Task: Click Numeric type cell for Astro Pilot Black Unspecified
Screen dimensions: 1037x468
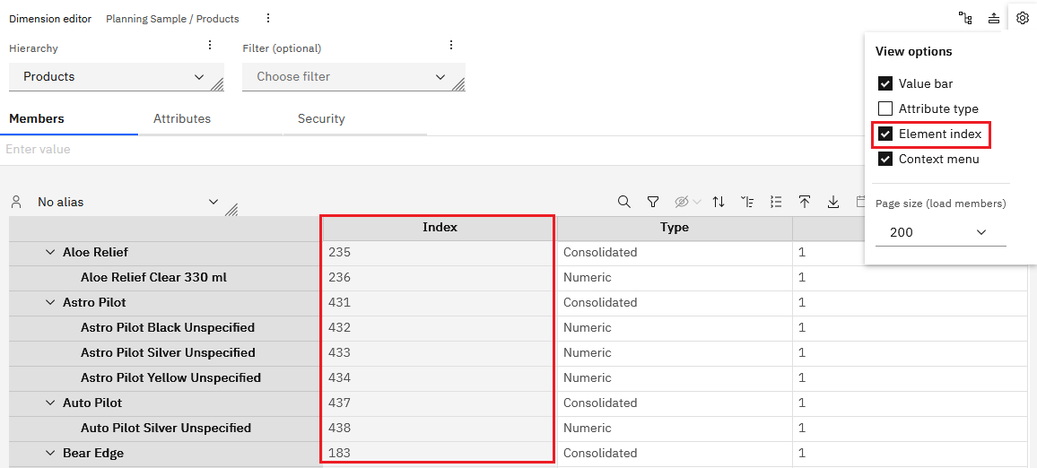Action: [675, 328]
